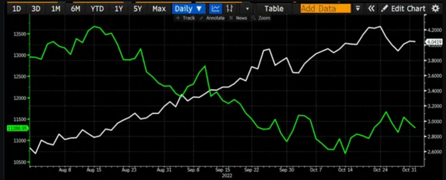The height and width of the screenshot is (180, 446).
Task: Open the Daily frequency dropdown
Action: [x=188, y=8]
